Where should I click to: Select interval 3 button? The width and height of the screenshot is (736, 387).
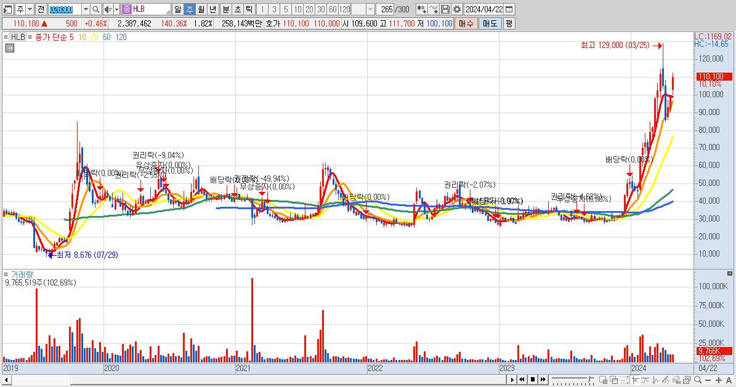coord(274,9)
